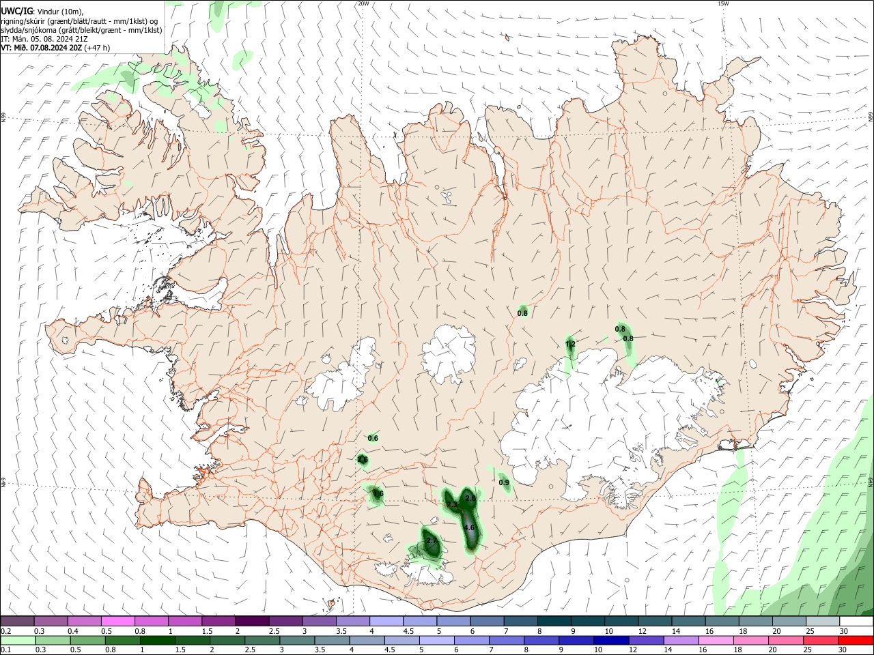Viewport: 874px width, 655px height.
Task: Pick the pale grey swatch labelled 25 in the snow legend
Action: [823, 622]
